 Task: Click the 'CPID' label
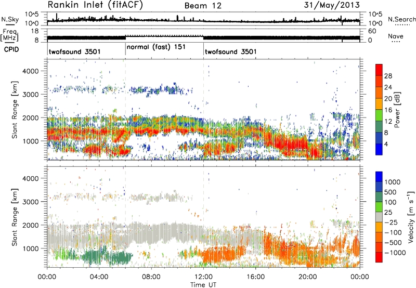[x=11, y=49]
